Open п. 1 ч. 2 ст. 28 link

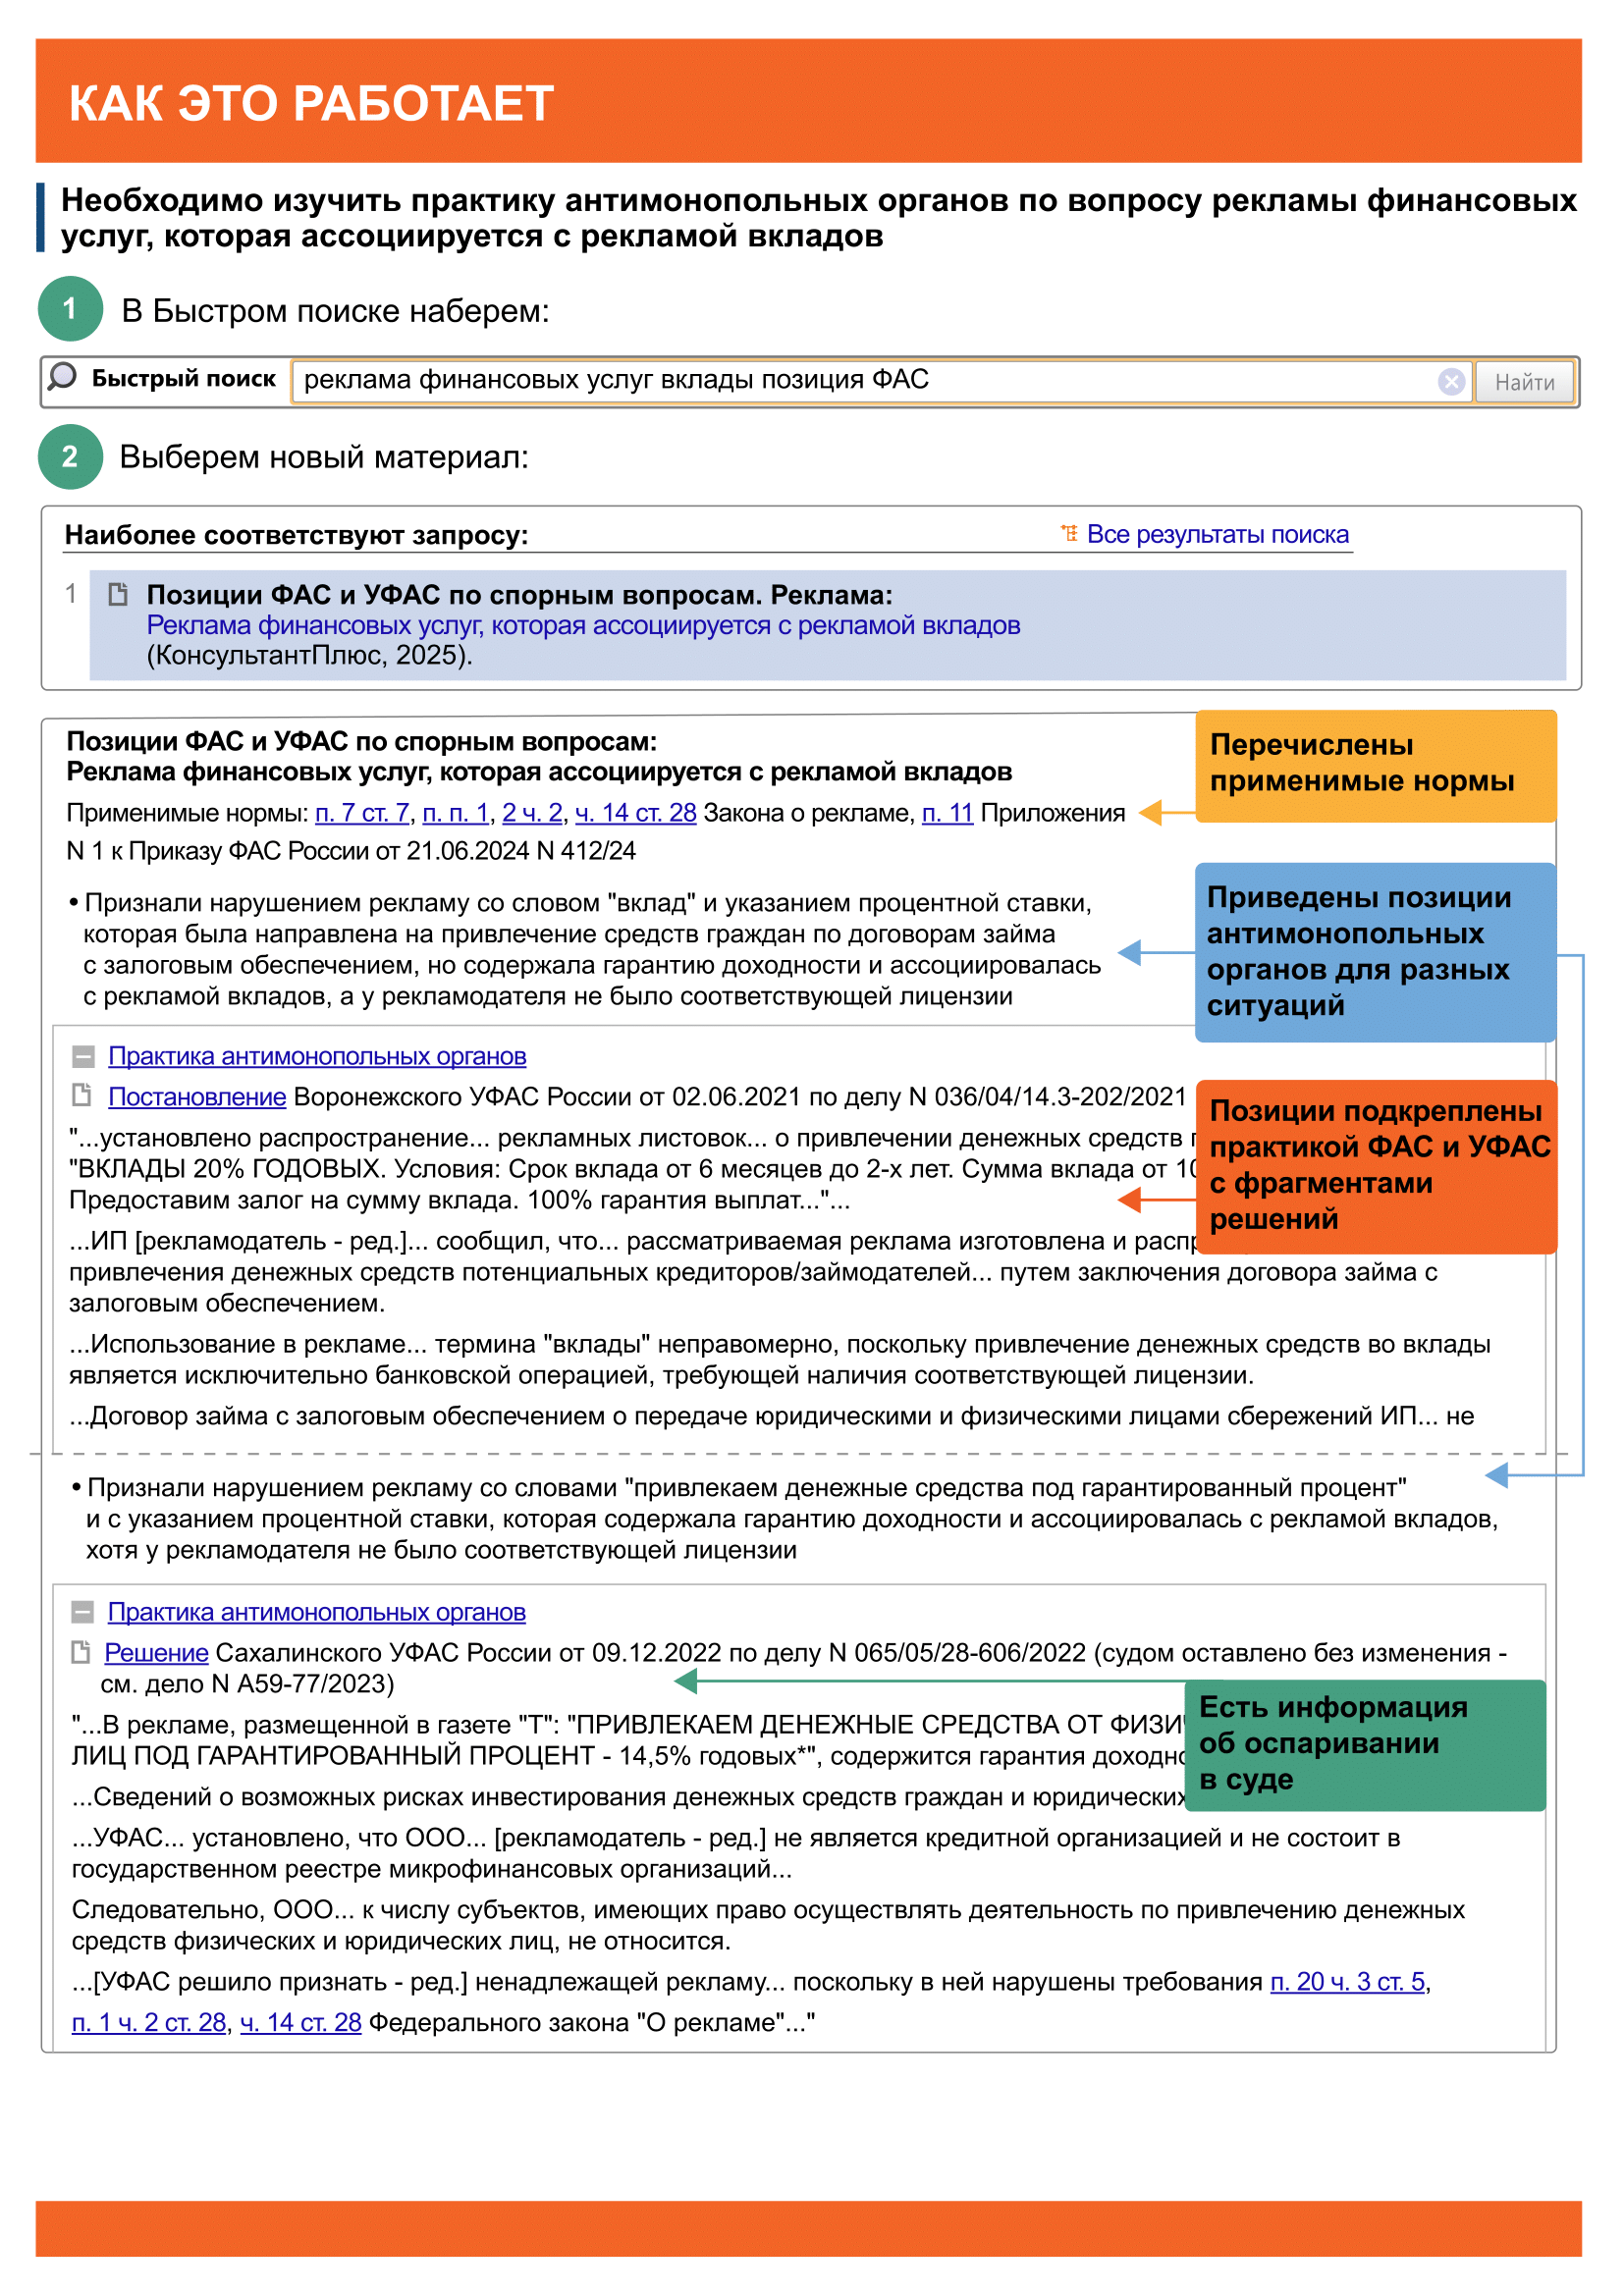tap(149, 2023)
